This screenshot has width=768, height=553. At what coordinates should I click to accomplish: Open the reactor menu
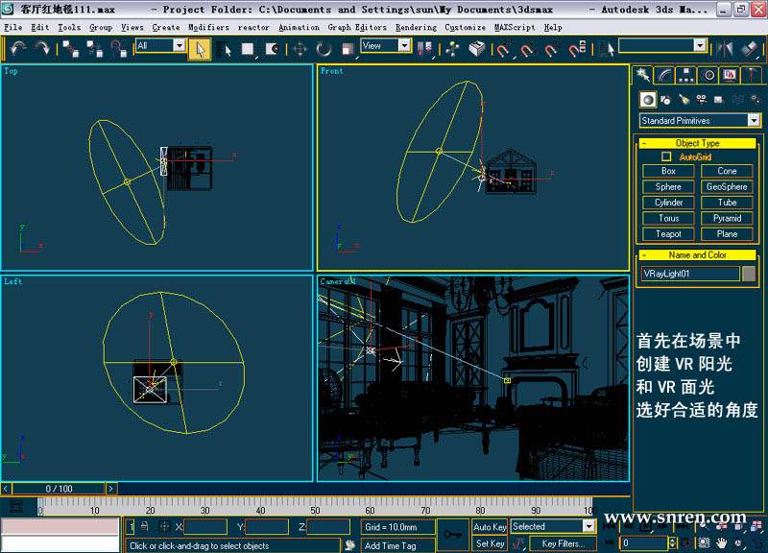[x=253, y=28]
